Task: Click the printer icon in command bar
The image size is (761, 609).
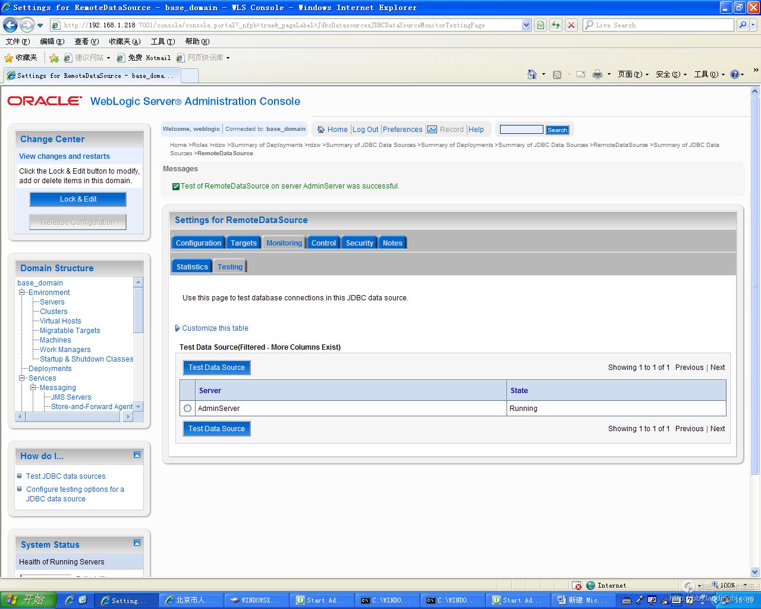Action: pyautogui.click(x=597, y=74)
